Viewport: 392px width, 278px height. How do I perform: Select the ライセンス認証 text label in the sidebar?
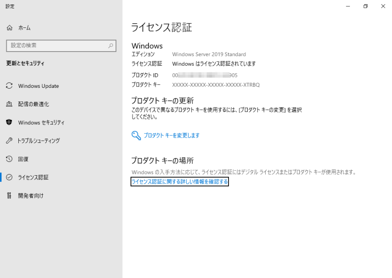[x=33, y=177]
